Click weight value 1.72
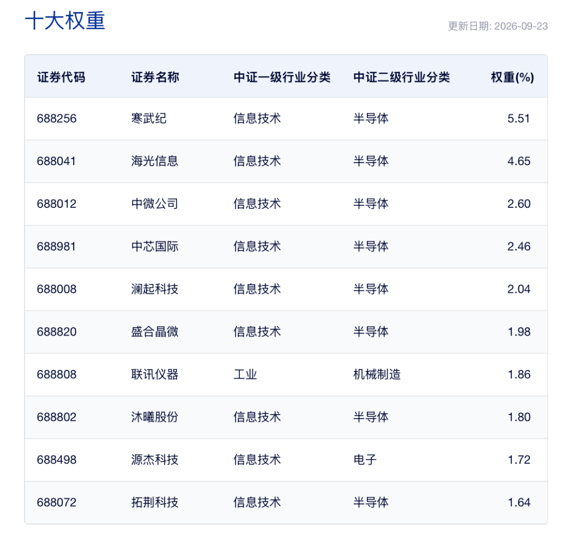This screenshot has height=534, width=561. coord(519,460)
